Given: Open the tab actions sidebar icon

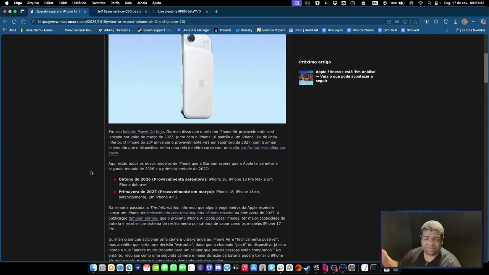Looking at the screenshot, I should 22,11.
